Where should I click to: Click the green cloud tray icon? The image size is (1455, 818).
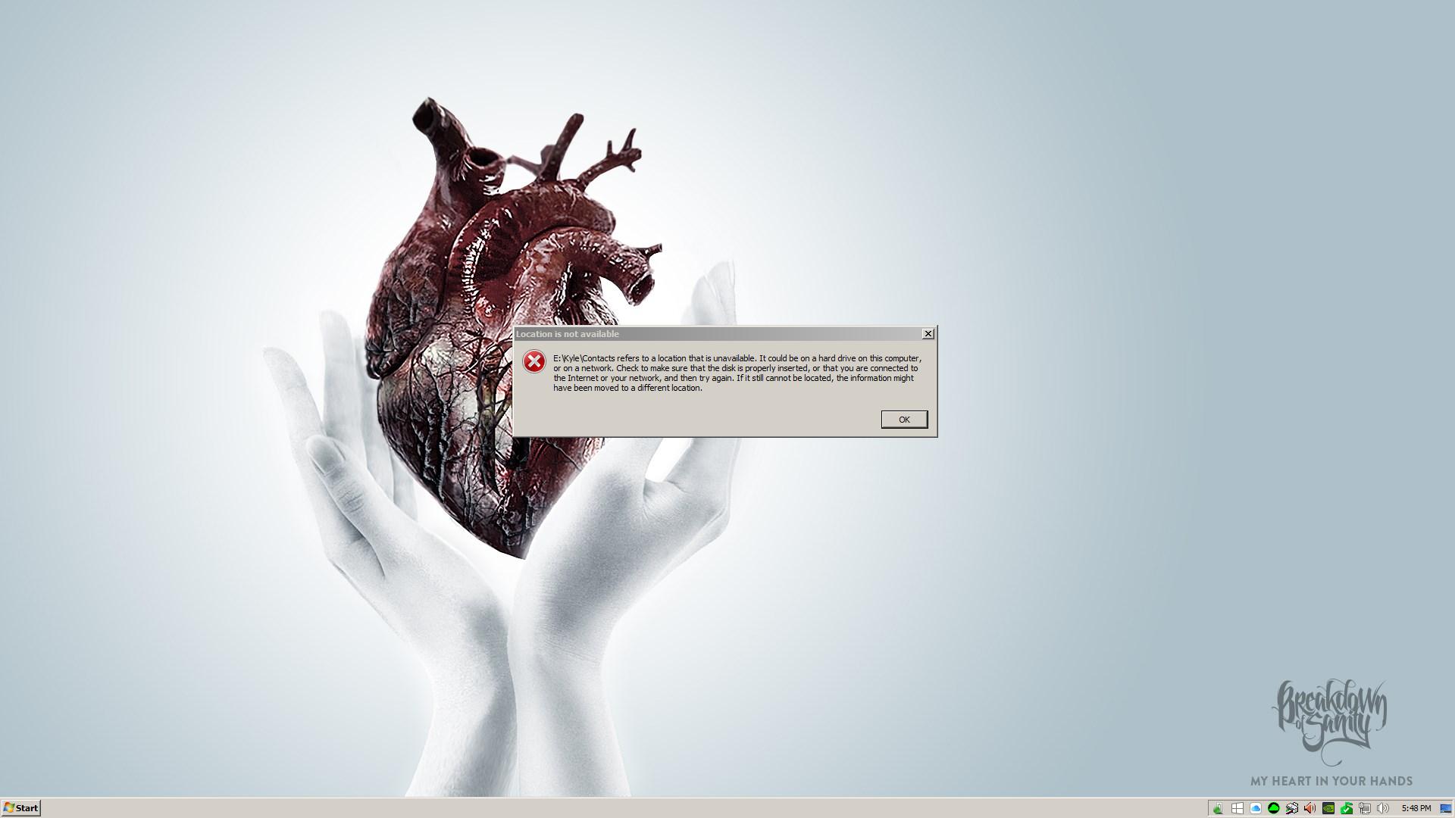coord(1274,808)
